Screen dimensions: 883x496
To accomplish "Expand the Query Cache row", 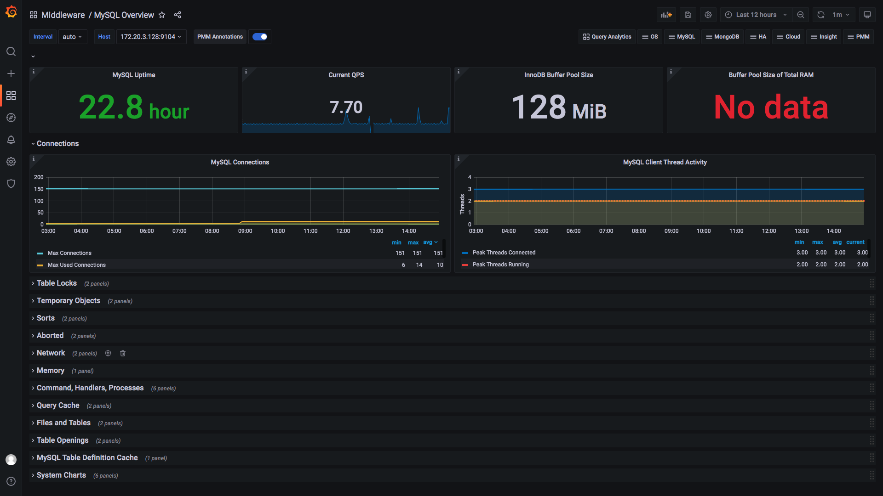I will [x=58, y=406].
